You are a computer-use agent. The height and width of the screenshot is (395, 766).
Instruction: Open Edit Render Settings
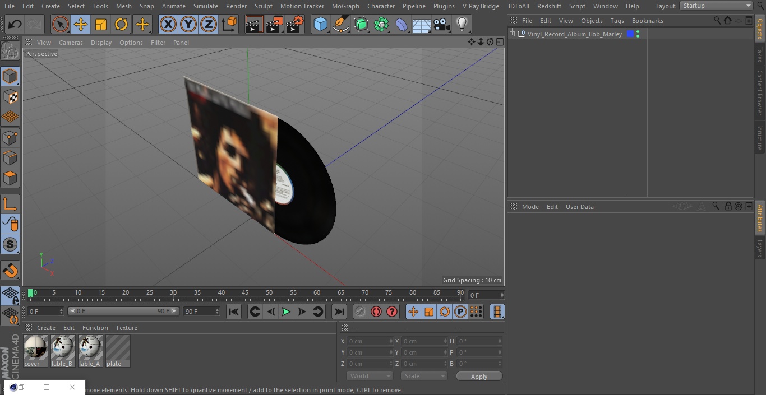click(x=295, y=24)
